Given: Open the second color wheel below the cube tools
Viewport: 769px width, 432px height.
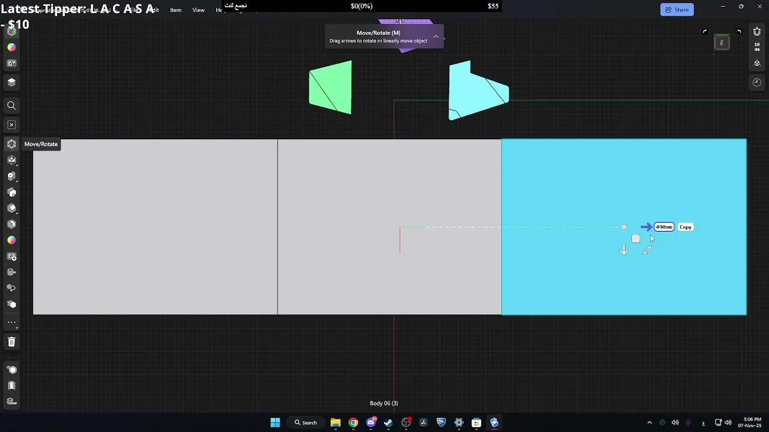Looking at the screenshot, I should pyautogui.click(x=11, y=240).
